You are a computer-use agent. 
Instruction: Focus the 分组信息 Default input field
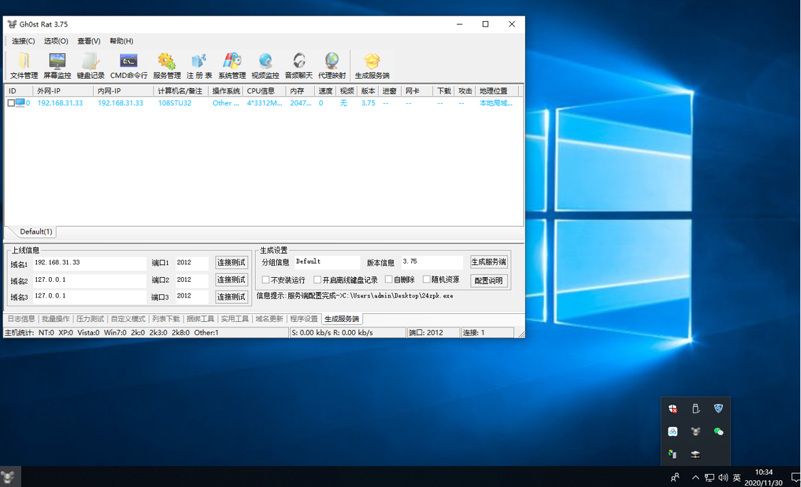click(328, 262)
